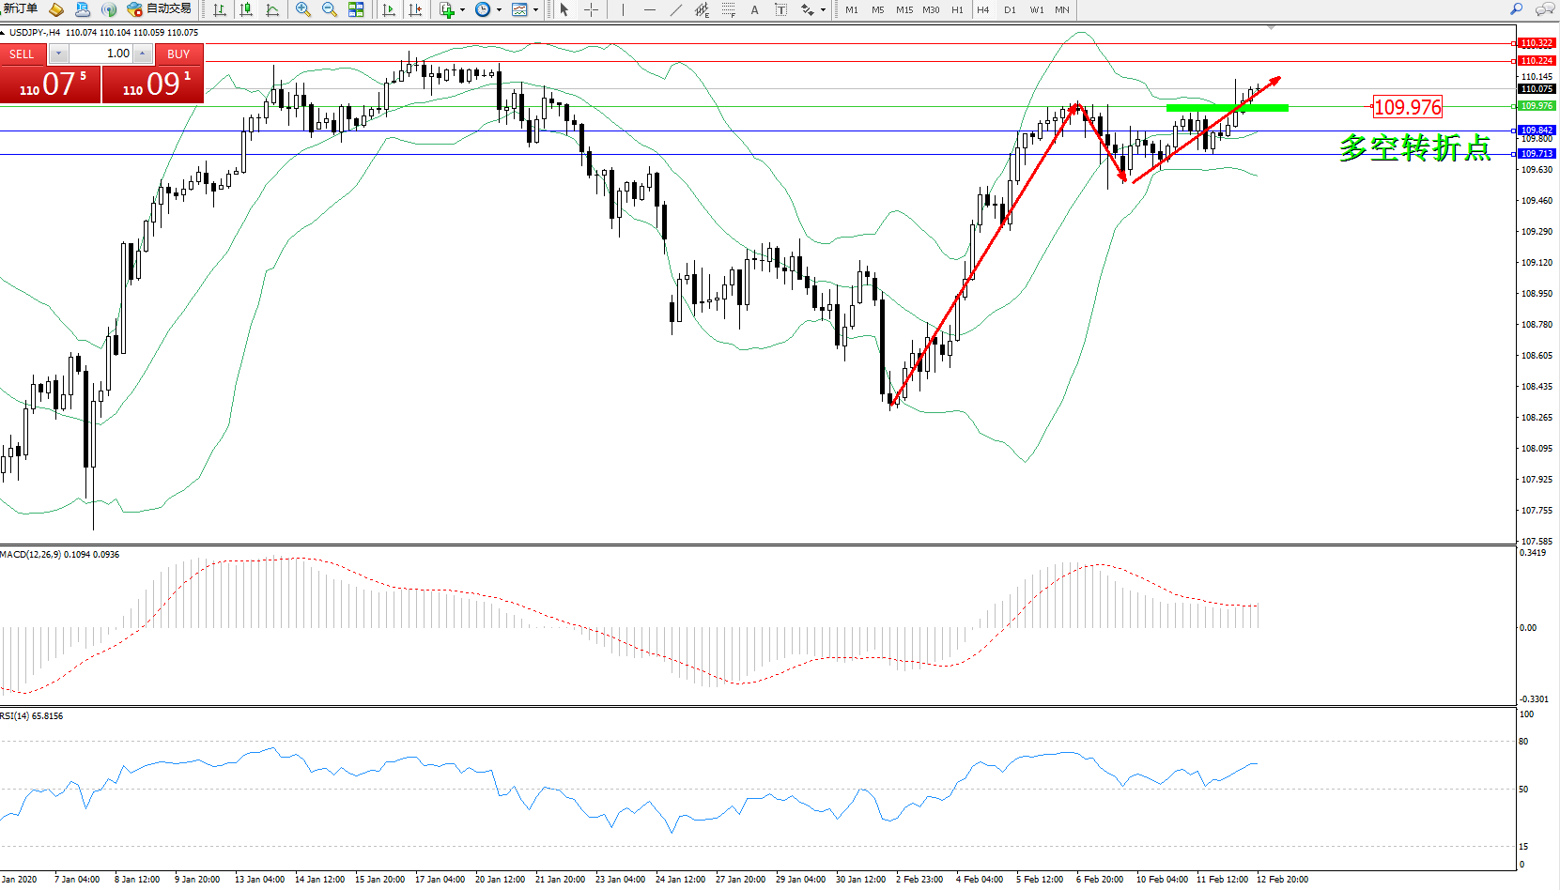Select the trendline drawing tool
1560x890 pixels.
pyautogui.click(x=676, y=9)
